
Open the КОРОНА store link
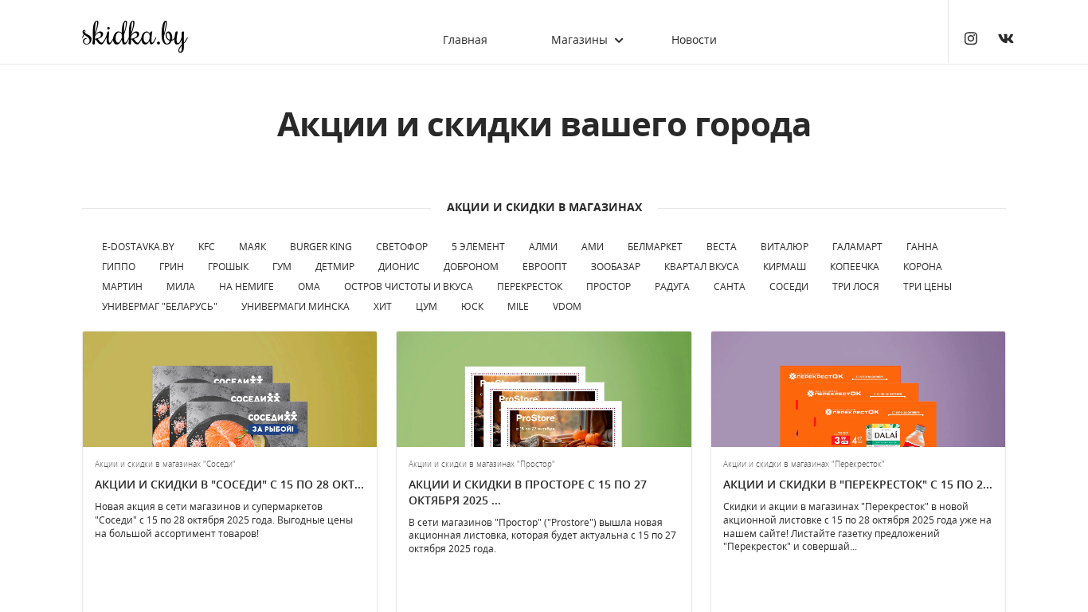(922, 266)
